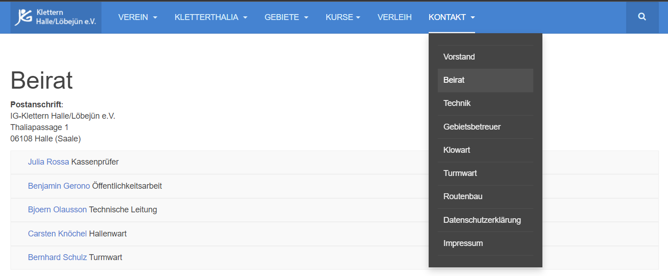Choose Beirat in the Kontakt submenu
This screenshot has height=276, width=668.
[454, 80]
